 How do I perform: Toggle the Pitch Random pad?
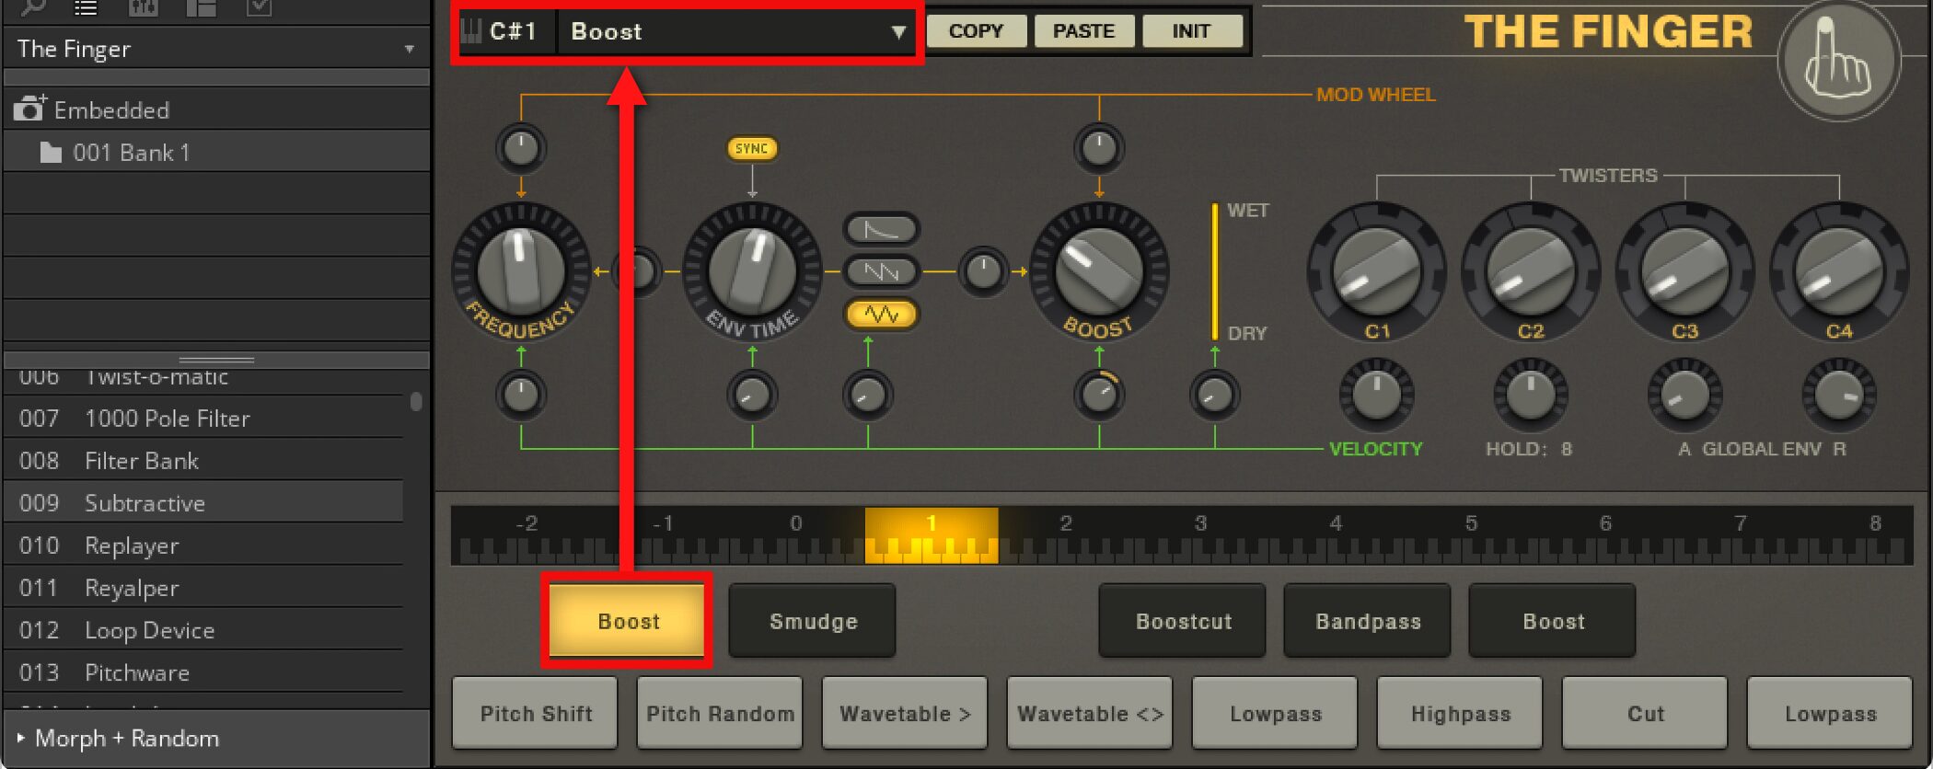point(720,713)
